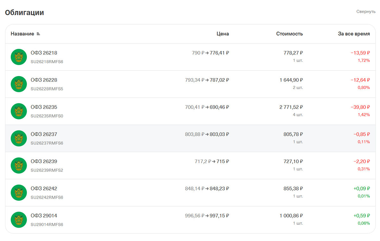Sort bonds by Цена column header
The height and width of the screenshot is (241, 380).
[223, 34]
